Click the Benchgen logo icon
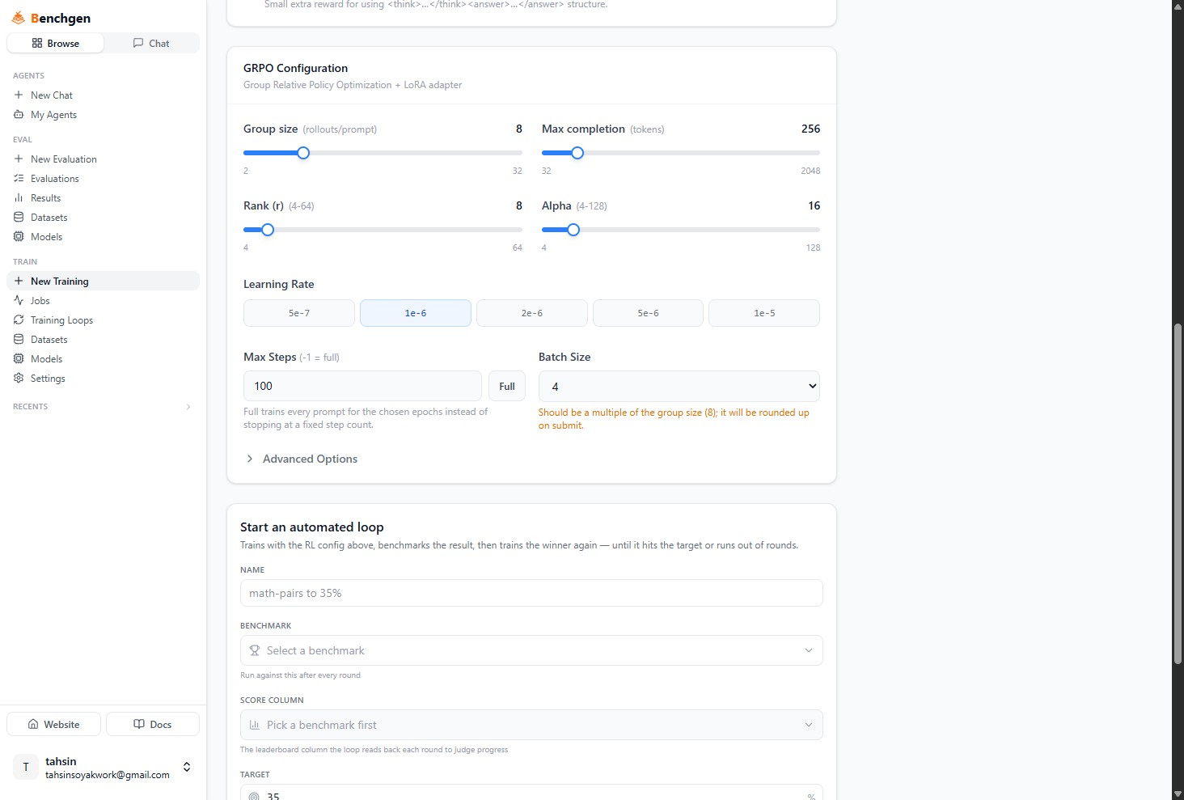This screenshot has height=800, width=1184. click(18, 18)
